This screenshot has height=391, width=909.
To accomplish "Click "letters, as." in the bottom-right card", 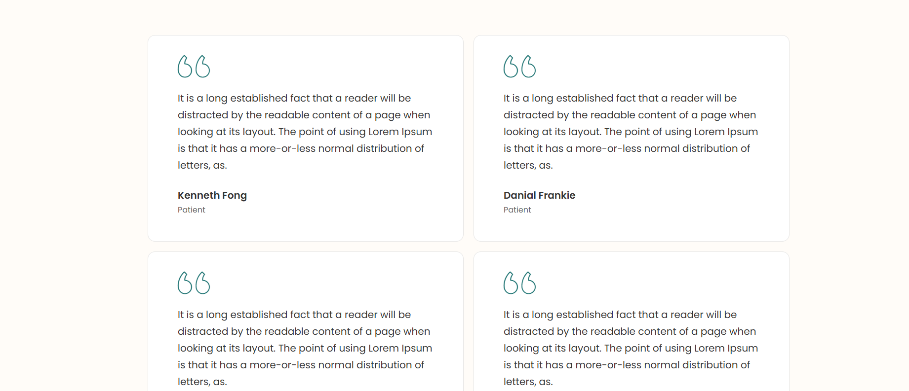I will [x=528, y=382].
